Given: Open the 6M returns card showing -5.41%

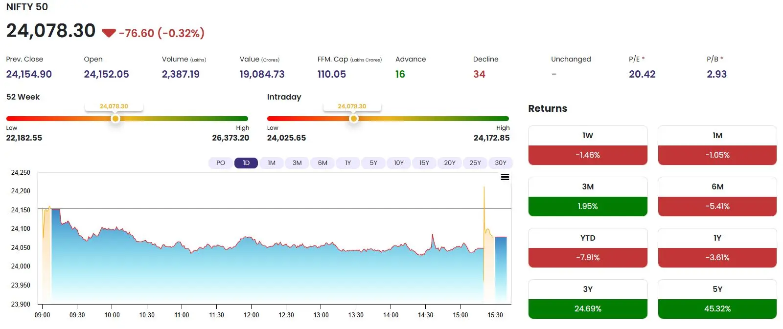Looking at the screenshot, I should [717, 197].
